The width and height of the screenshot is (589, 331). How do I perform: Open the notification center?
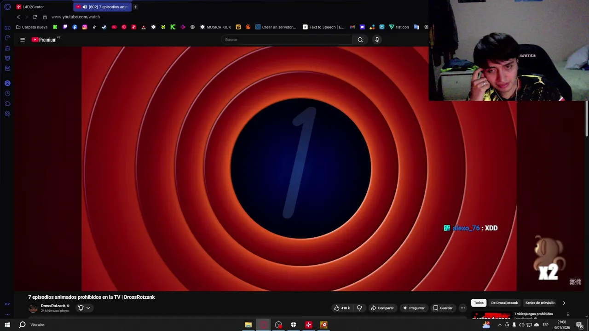580,325
